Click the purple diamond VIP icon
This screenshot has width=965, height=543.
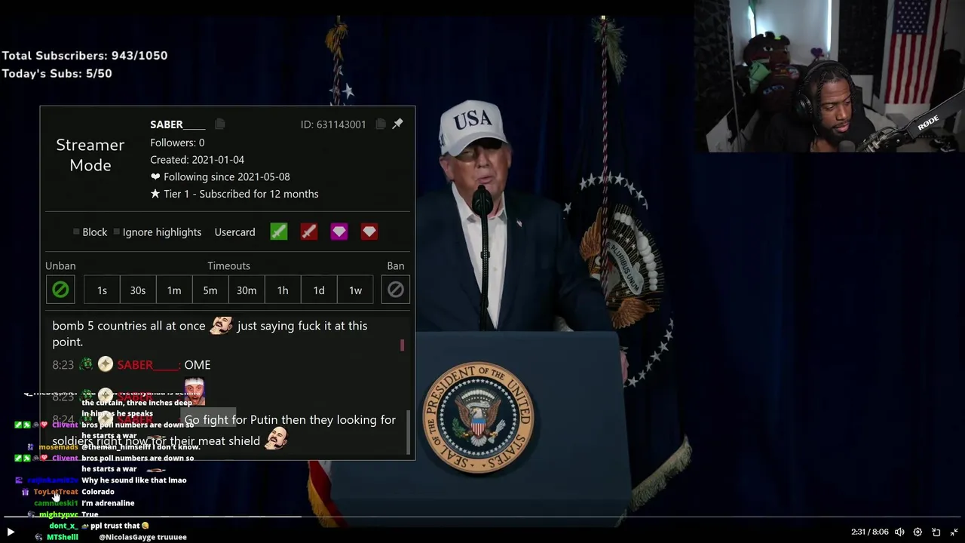coord(339,232)
